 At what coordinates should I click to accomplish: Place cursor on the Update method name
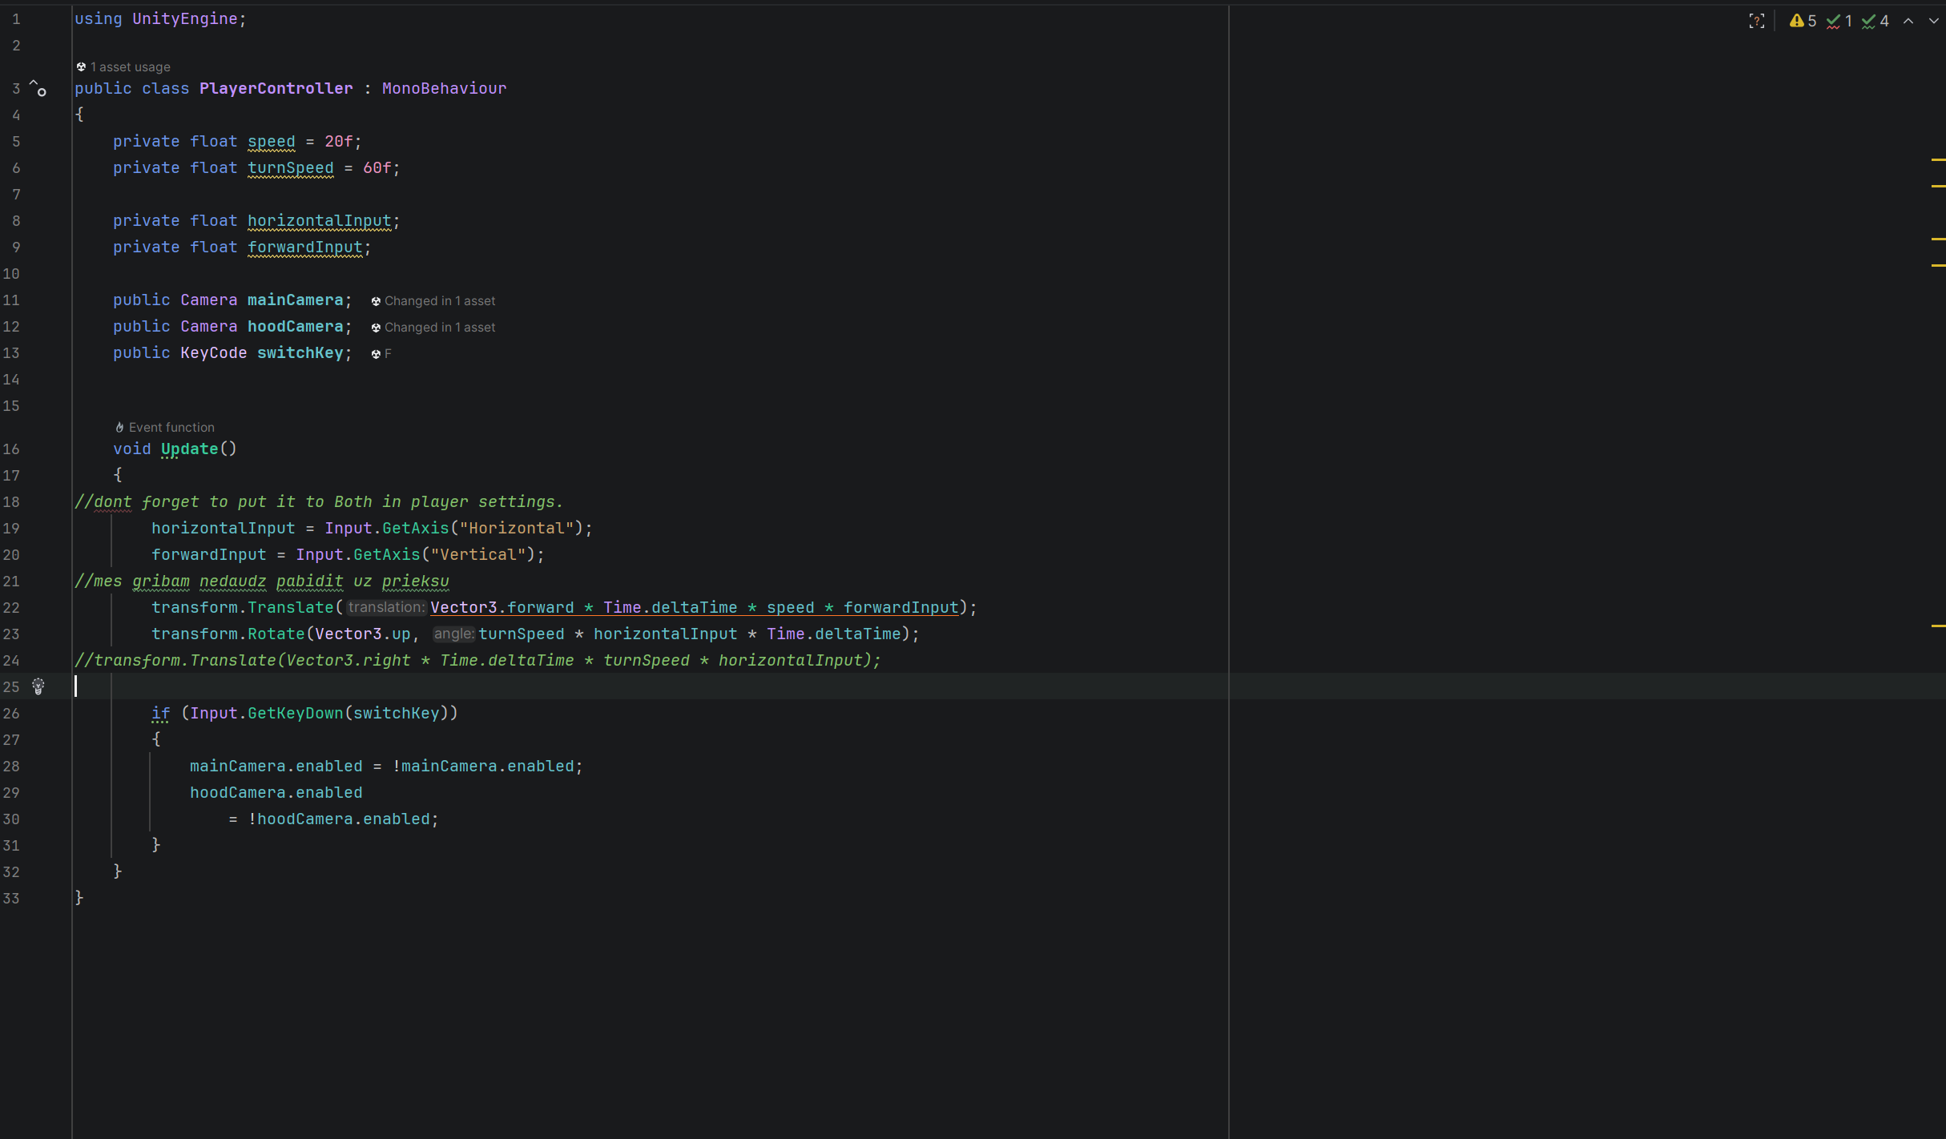click(x=189, y=449)
